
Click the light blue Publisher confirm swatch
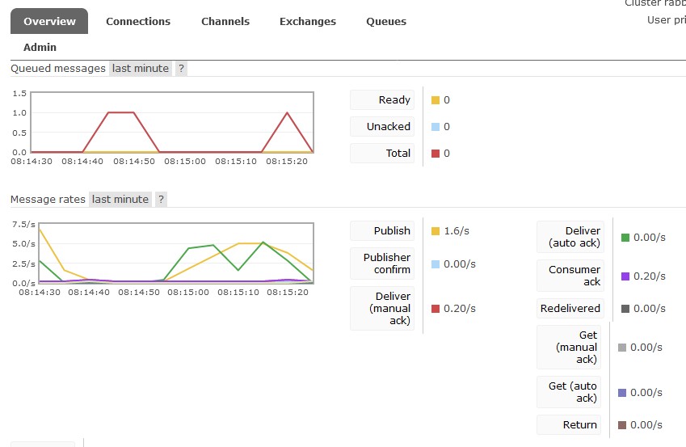pos(436,264)
